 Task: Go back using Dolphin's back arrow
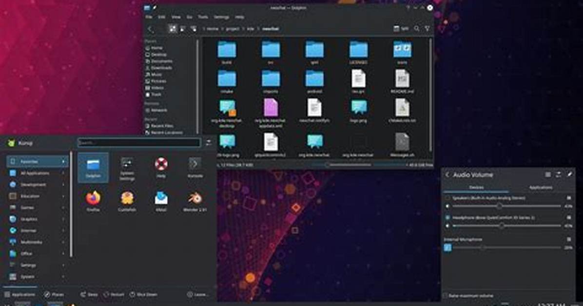click(150, 29)
